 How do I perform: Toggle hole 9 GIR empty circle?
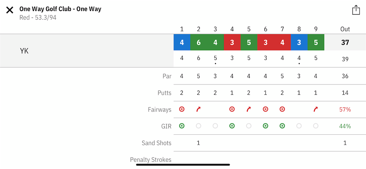(316, 126)
